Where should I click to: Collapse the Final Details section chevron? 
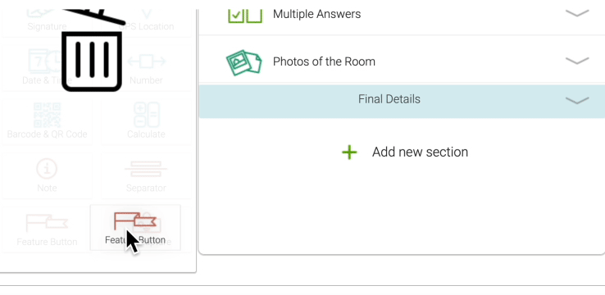click(x=577, y=100)
